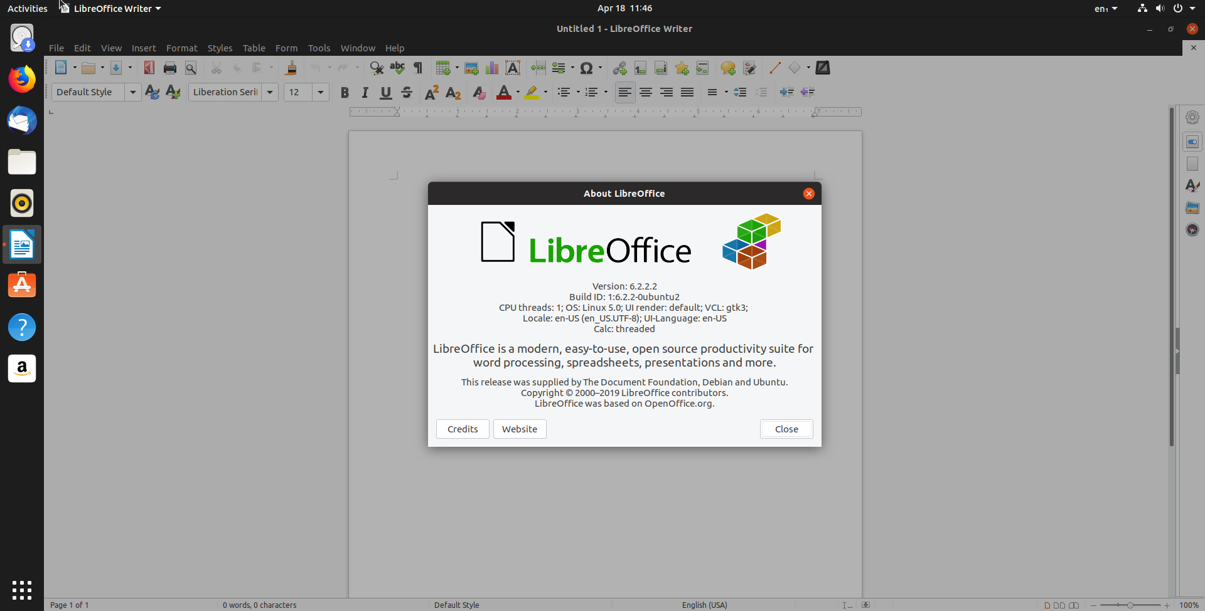
Task: Export directly as PDF icon
Action: 149,68
